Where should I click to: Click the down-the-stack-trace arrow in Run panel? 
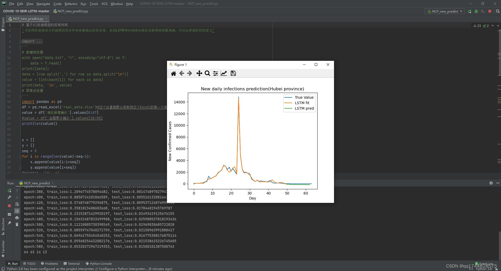pos(17,197)
